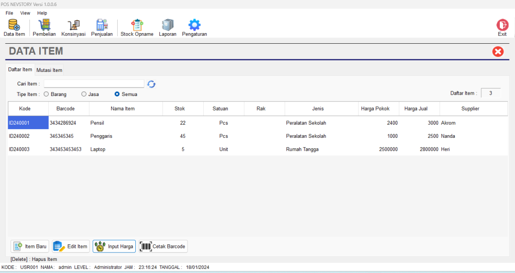Select the Barang radio button

(46, 94)
